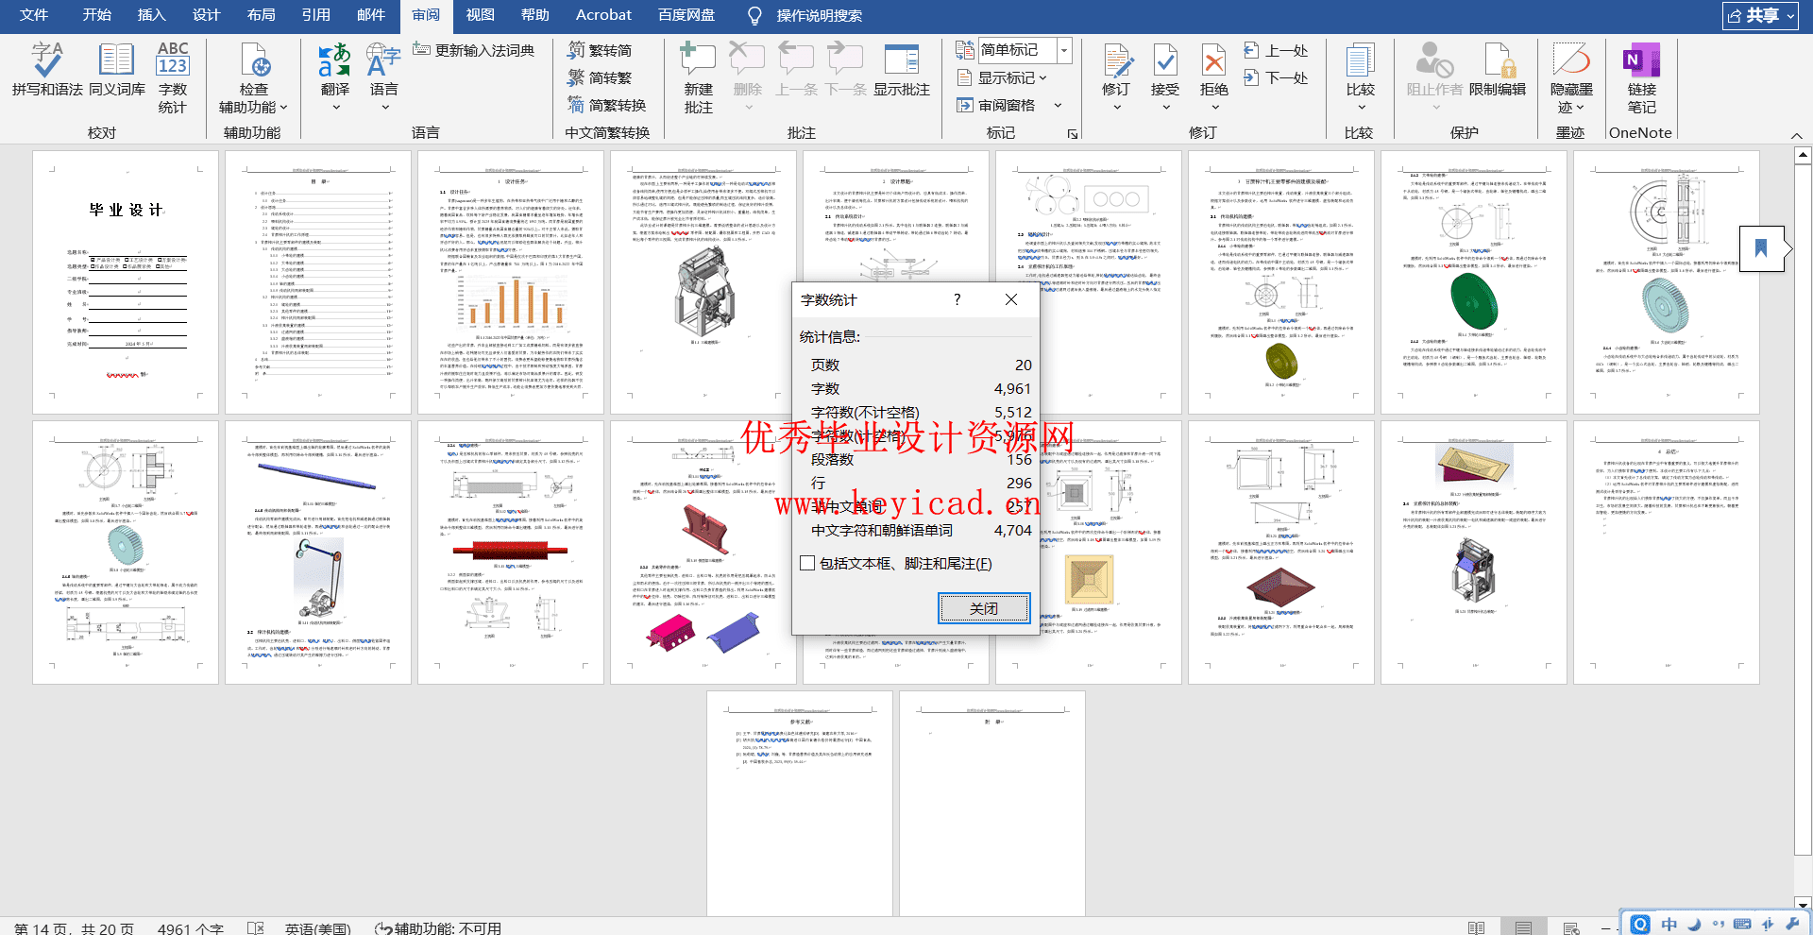Open the 同义词库 thesaurus
Image resolution: width=1813 pixels, height=935 pixels.
116,70
